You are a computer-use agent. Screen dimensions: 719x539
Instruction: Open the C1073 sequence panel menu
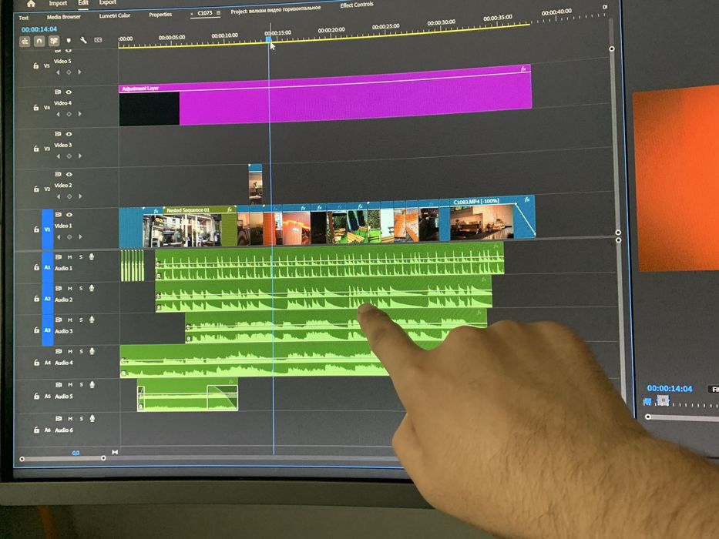coord(218,13)
